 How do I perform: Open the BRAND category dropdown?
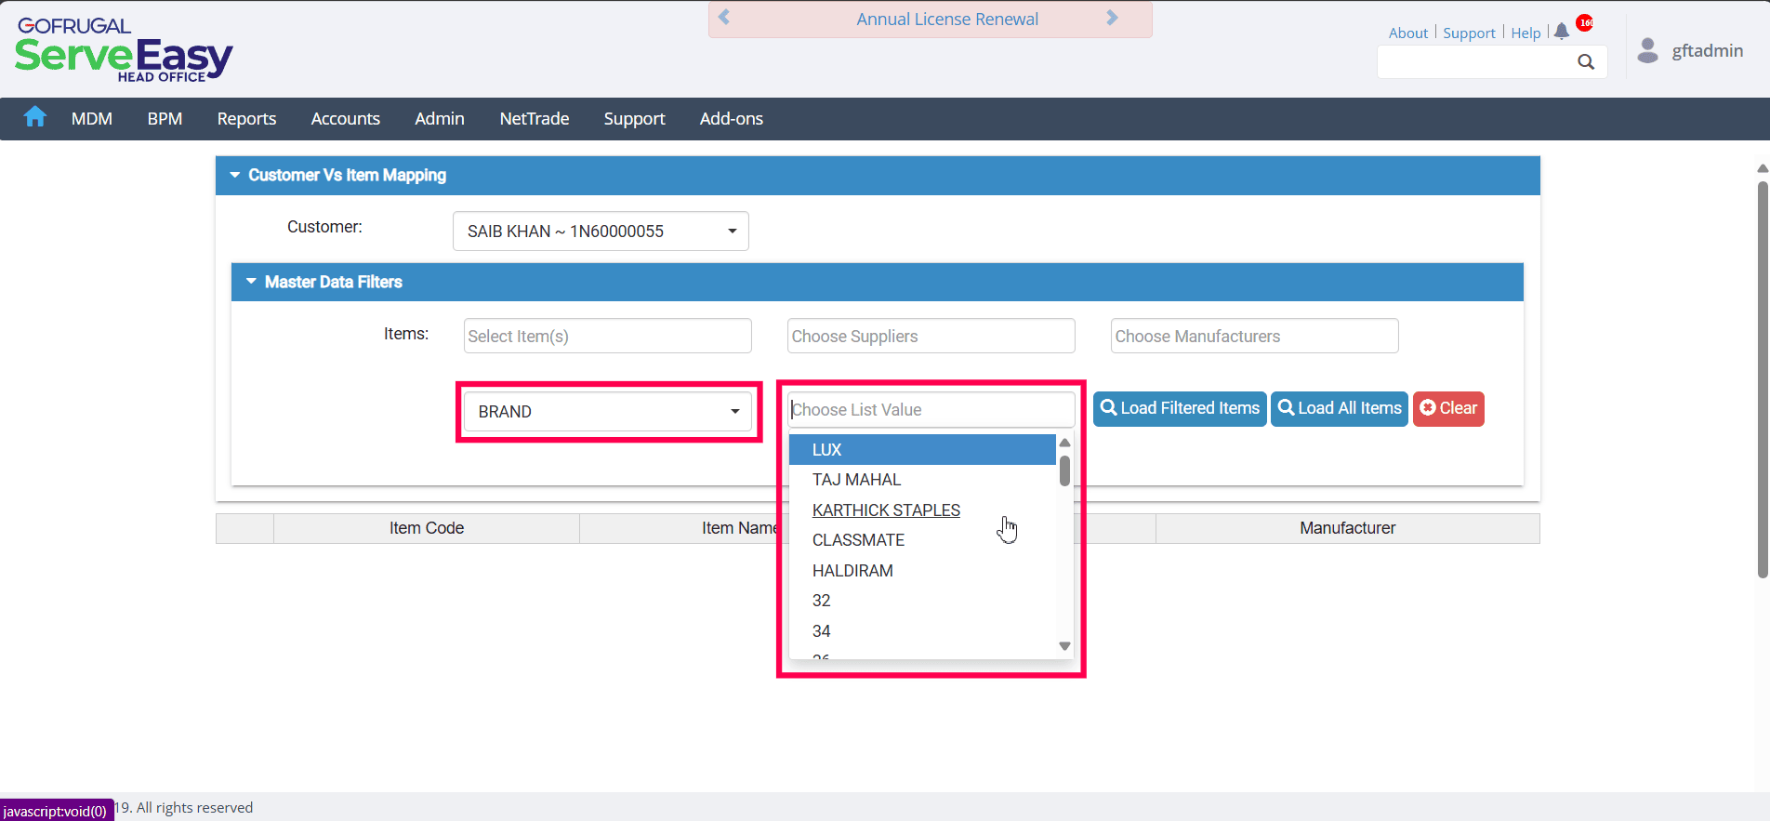coord(609,411)
